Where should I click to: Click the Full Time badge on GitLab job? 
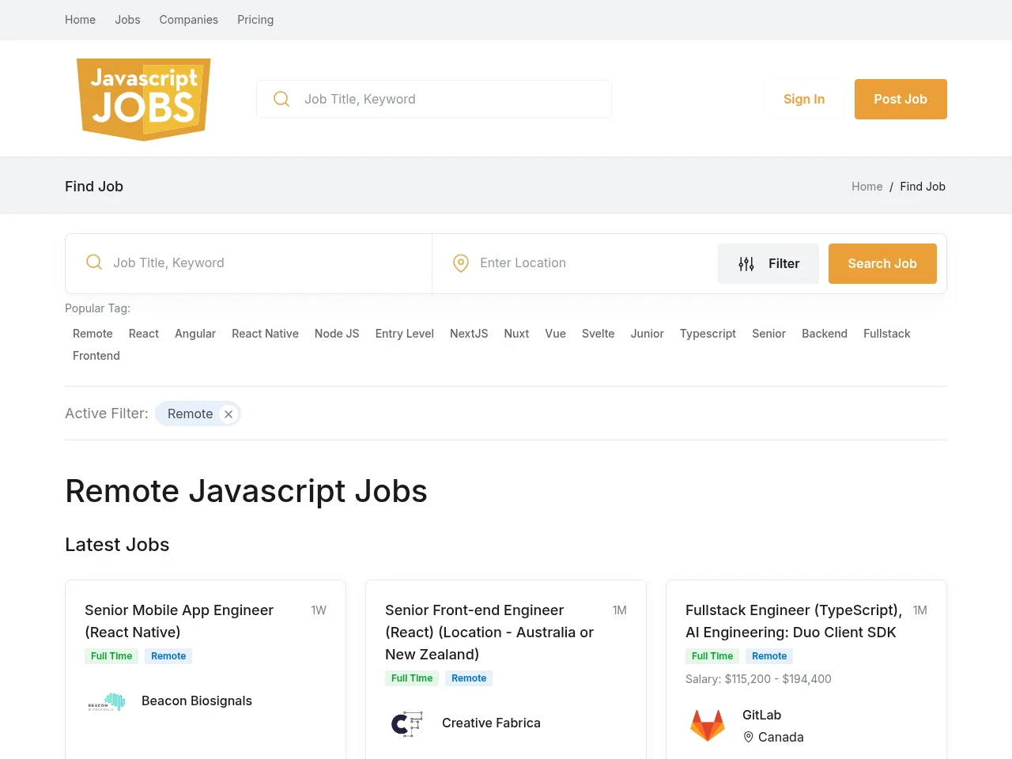click(712, 656)
